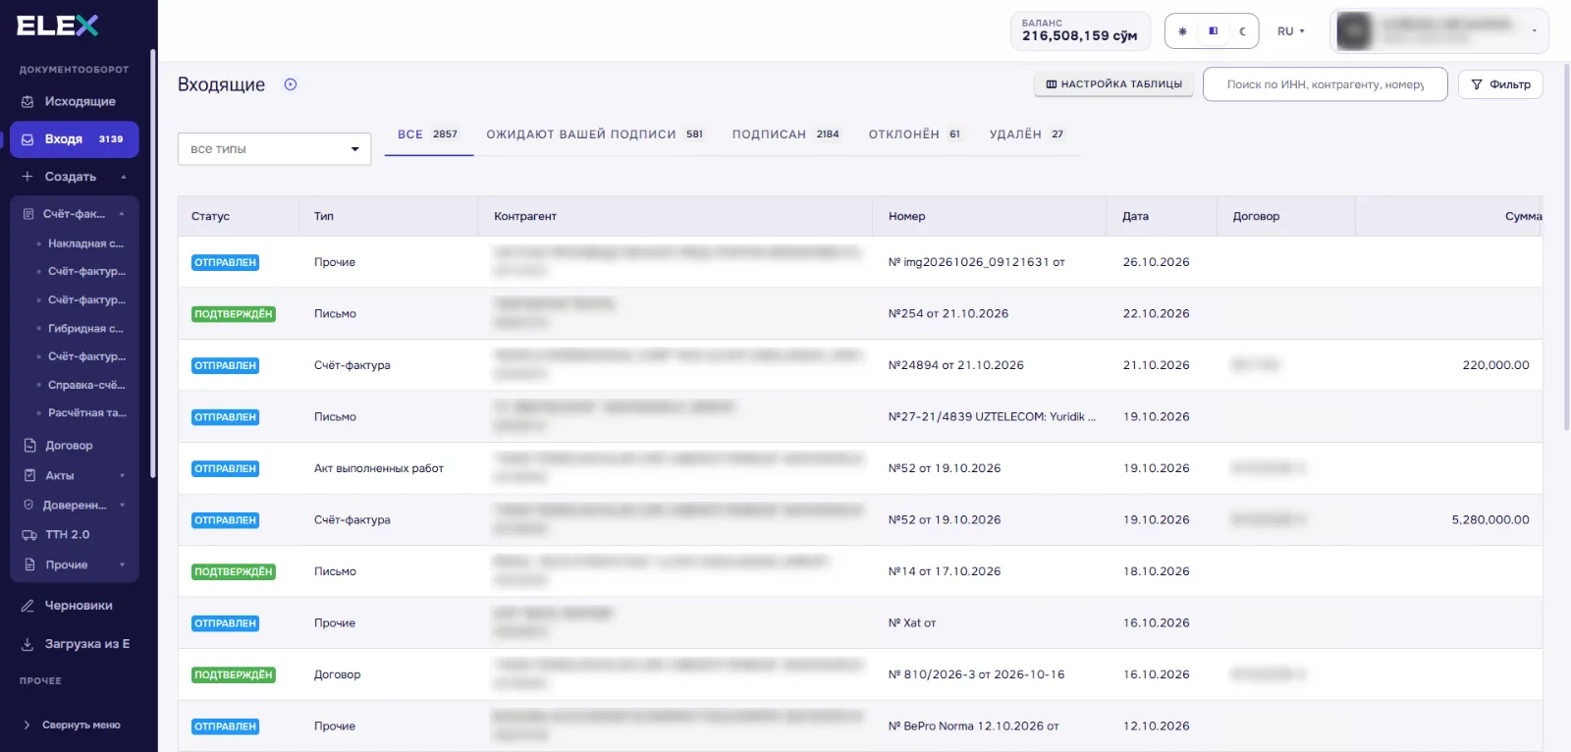1571x752 pixels.
Task: Open the Загрузка из E import item
Action: (x=75, y=644)
